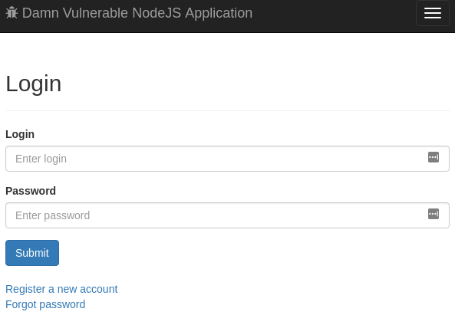Click the bold Login field label
Screen dimensions: 455x315
[20, 134]
